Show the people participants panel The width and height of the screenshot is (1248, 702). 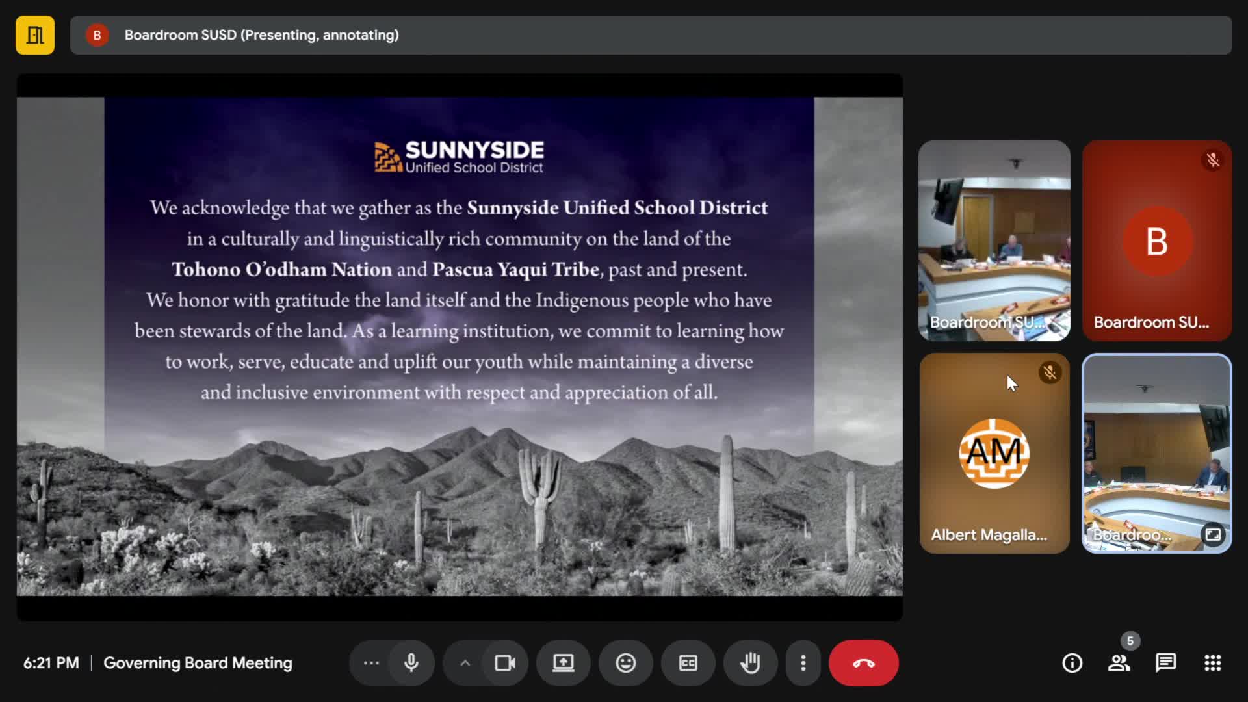(1119, 663)
